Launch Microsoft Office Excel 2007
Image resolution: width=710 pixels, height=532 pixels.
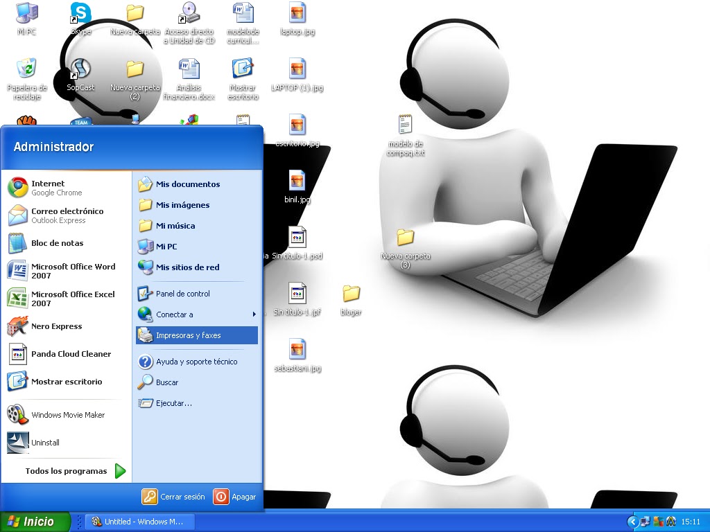pyautogui.click(x=66, y=298)
